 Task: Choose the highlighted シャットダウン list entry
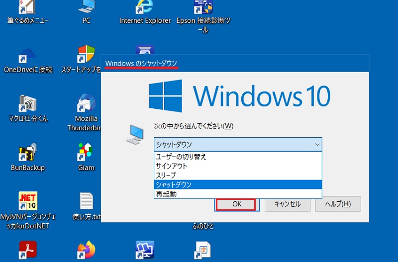238,184
